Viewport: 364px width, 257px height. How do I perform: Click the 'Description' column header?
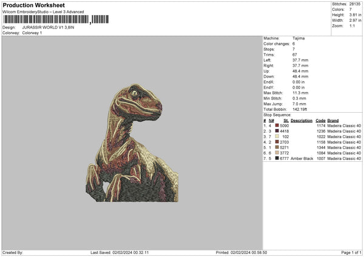pos(302,121)
